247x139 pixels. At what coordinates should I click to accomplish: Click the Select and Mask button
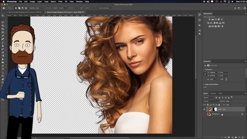click(x=105, y=8)
